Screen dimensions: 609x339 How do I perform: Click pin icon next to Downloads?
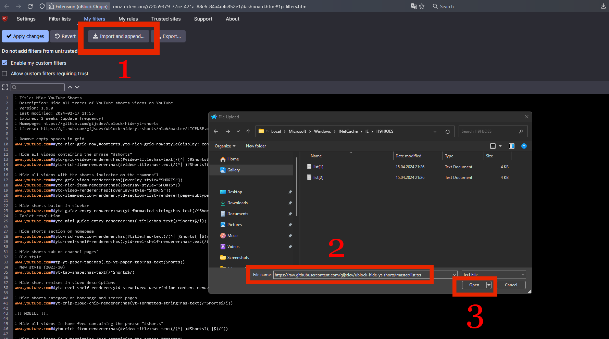(290, 203)
